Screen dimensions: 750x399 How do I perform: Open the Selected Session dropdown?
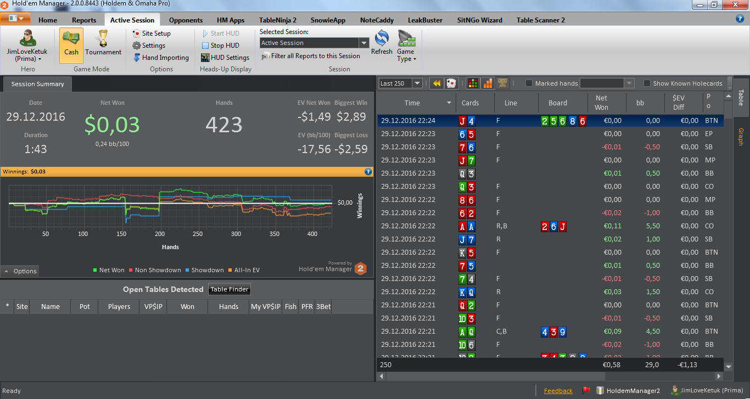[x=363, y=43]
